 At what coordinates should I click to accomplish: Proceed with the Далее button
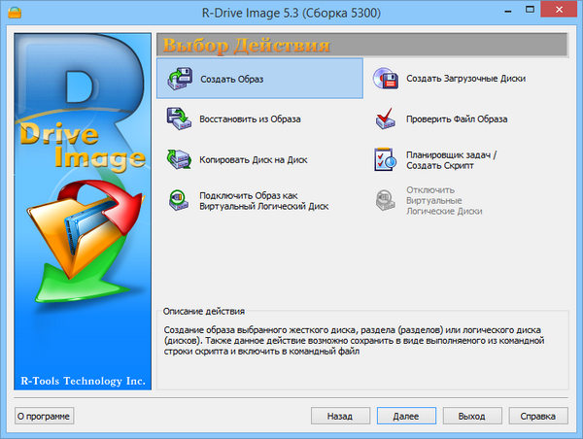pyautogui.click(x=406, y=416)
